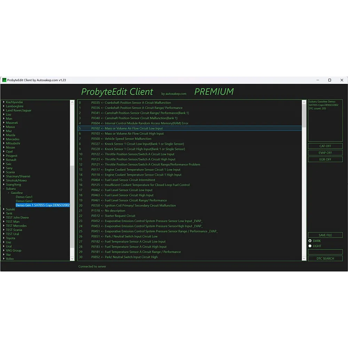
Task: Click the EGR OFF button
Action: [x=325, y=159]
